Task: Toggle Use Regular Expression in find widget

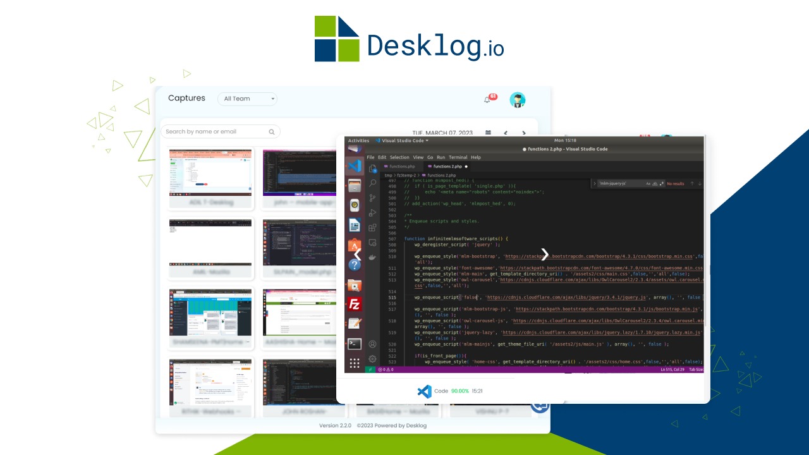Action: [662, 183]
